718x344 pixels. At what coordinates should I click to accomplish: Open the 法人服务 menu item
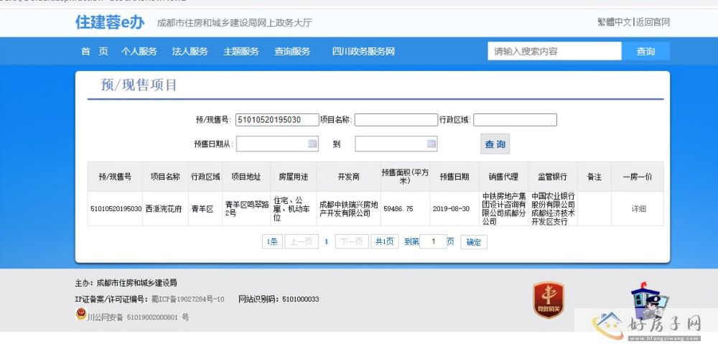190,51
